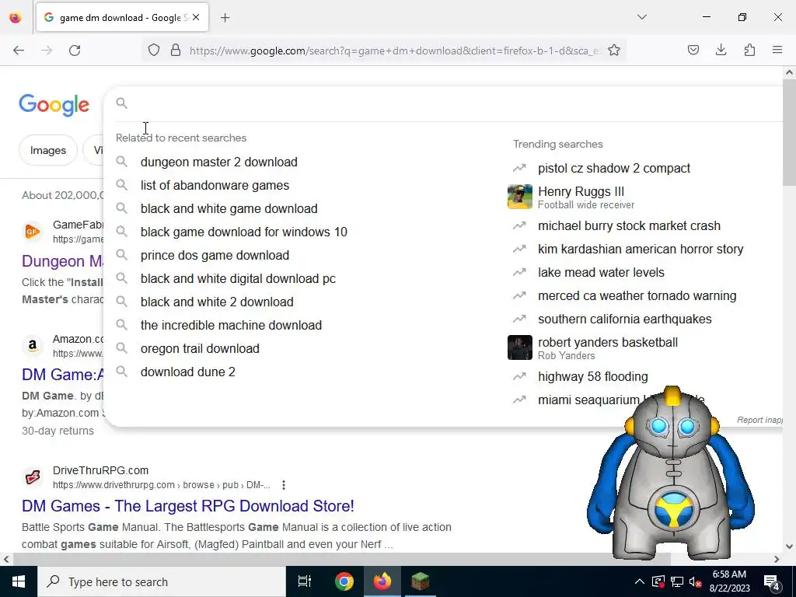
Task: Open the tracking protection shield
Action: coord(154,51)
